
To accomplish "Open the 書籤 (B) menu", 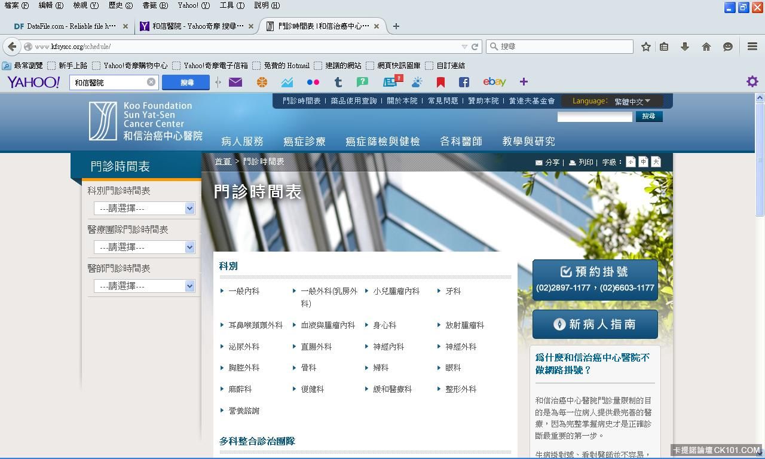I will (x=155, y=5).
